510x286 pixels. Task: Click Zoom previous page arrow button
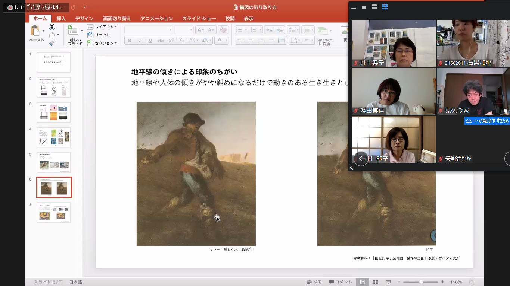point(361,159)
